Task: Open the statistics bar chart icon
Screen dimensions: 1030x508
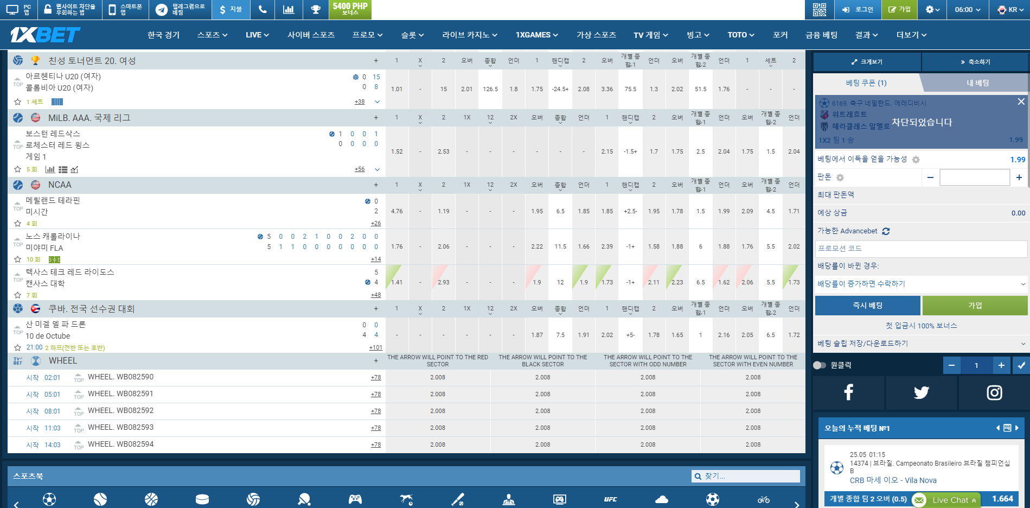Action: tap(289, 9)
